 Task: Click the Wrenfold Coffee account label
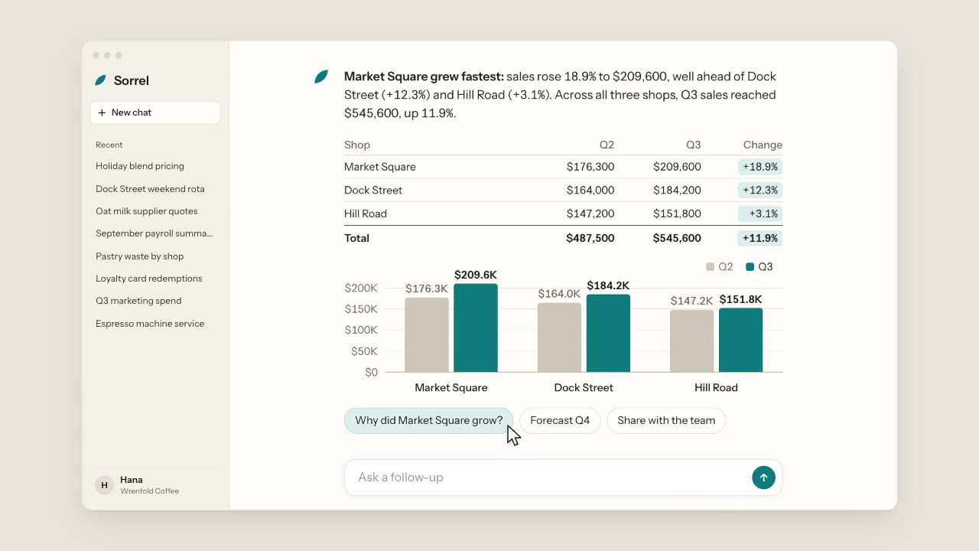click(149, 491)
